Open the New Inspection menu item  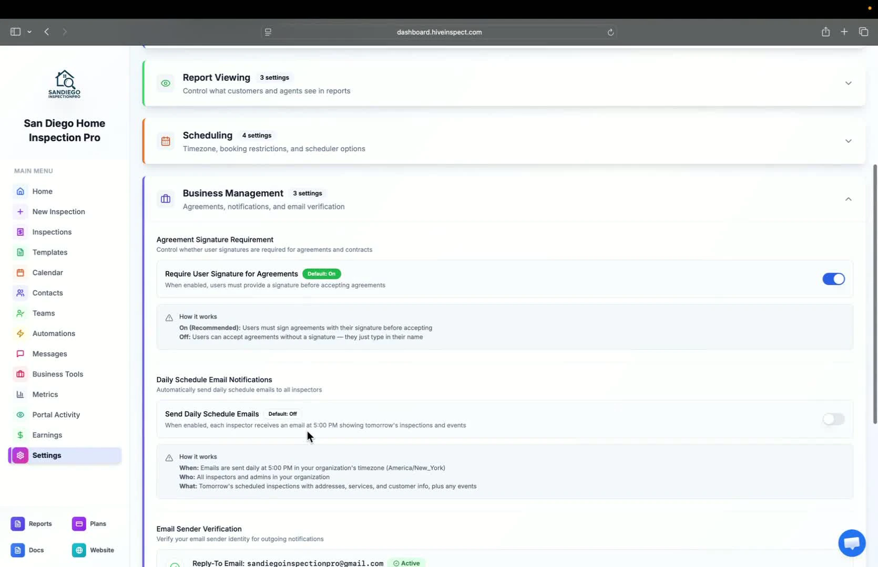pos(58,212)
